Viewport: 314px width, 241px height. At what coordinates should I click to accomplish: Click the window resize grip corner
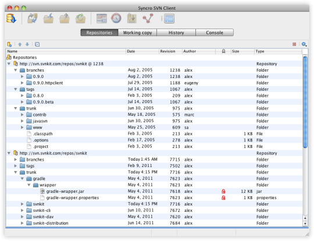pyautogui.click(x=307, y=234)
